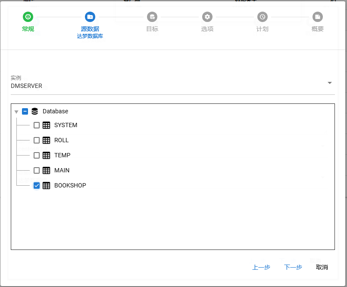Click the table icon beside SYSTEM
This screenshot has height=287, width=347.
click(x=47, y=125)
